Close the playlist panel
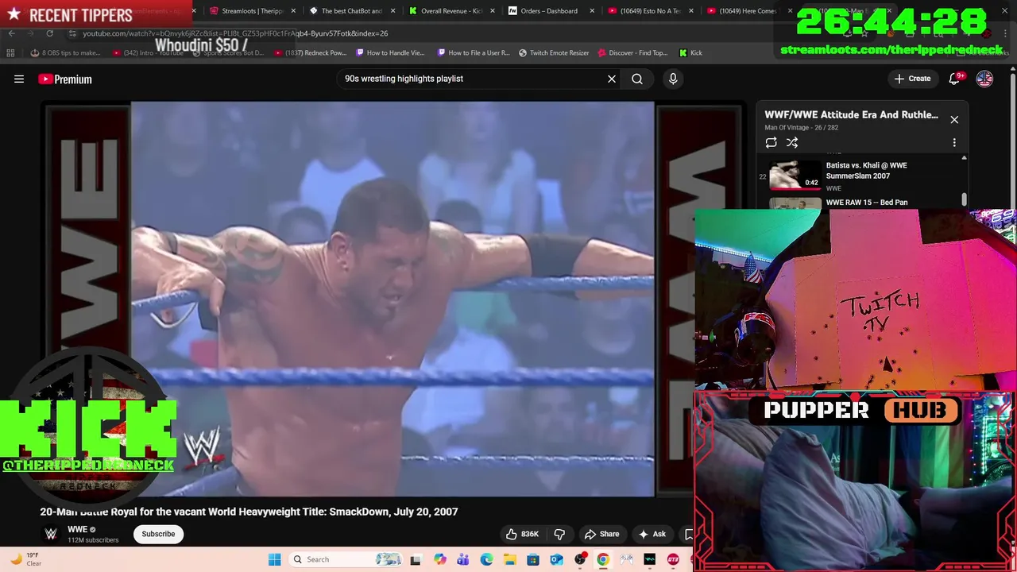The height and width of the screenshot is (572, 1017). pyautogui.click(x=954, y=120)
